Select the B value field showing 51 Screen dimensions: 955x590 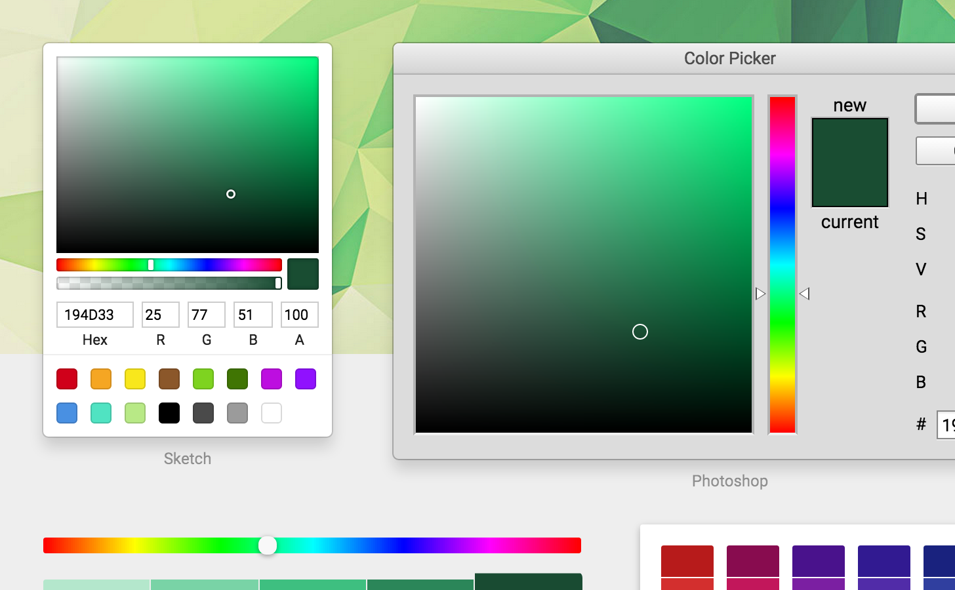click(x=253, y=315)
